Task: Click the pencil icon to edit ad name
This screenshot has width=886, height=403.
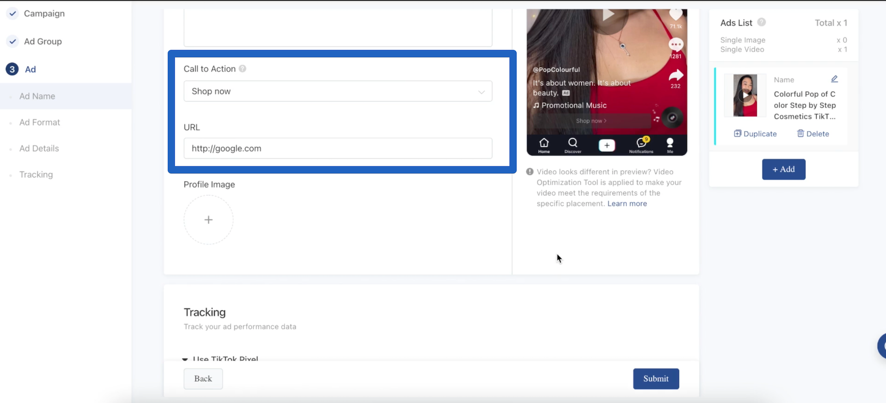Action: 834,79
